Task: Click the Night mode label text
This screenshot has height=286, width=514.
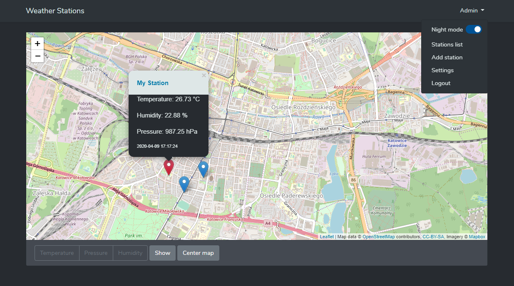Action: tap(447, 29)
